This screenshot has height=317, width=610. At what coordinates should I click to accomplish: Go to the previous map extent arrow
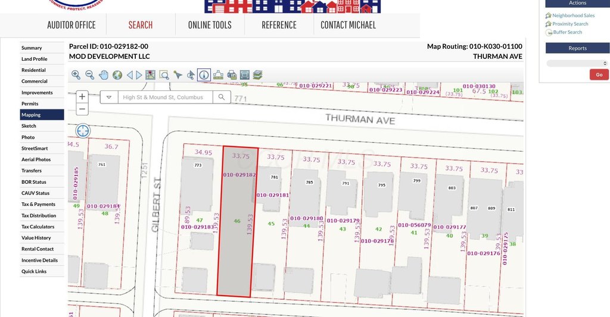[129, 75]
